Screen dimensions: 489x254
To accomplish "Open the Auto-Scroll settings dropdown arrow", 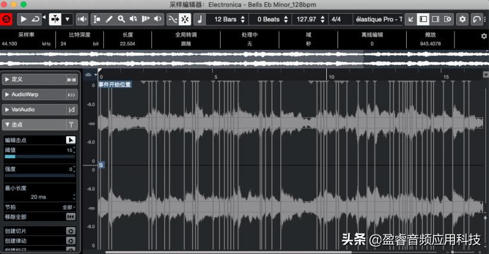I will (67, 19).
